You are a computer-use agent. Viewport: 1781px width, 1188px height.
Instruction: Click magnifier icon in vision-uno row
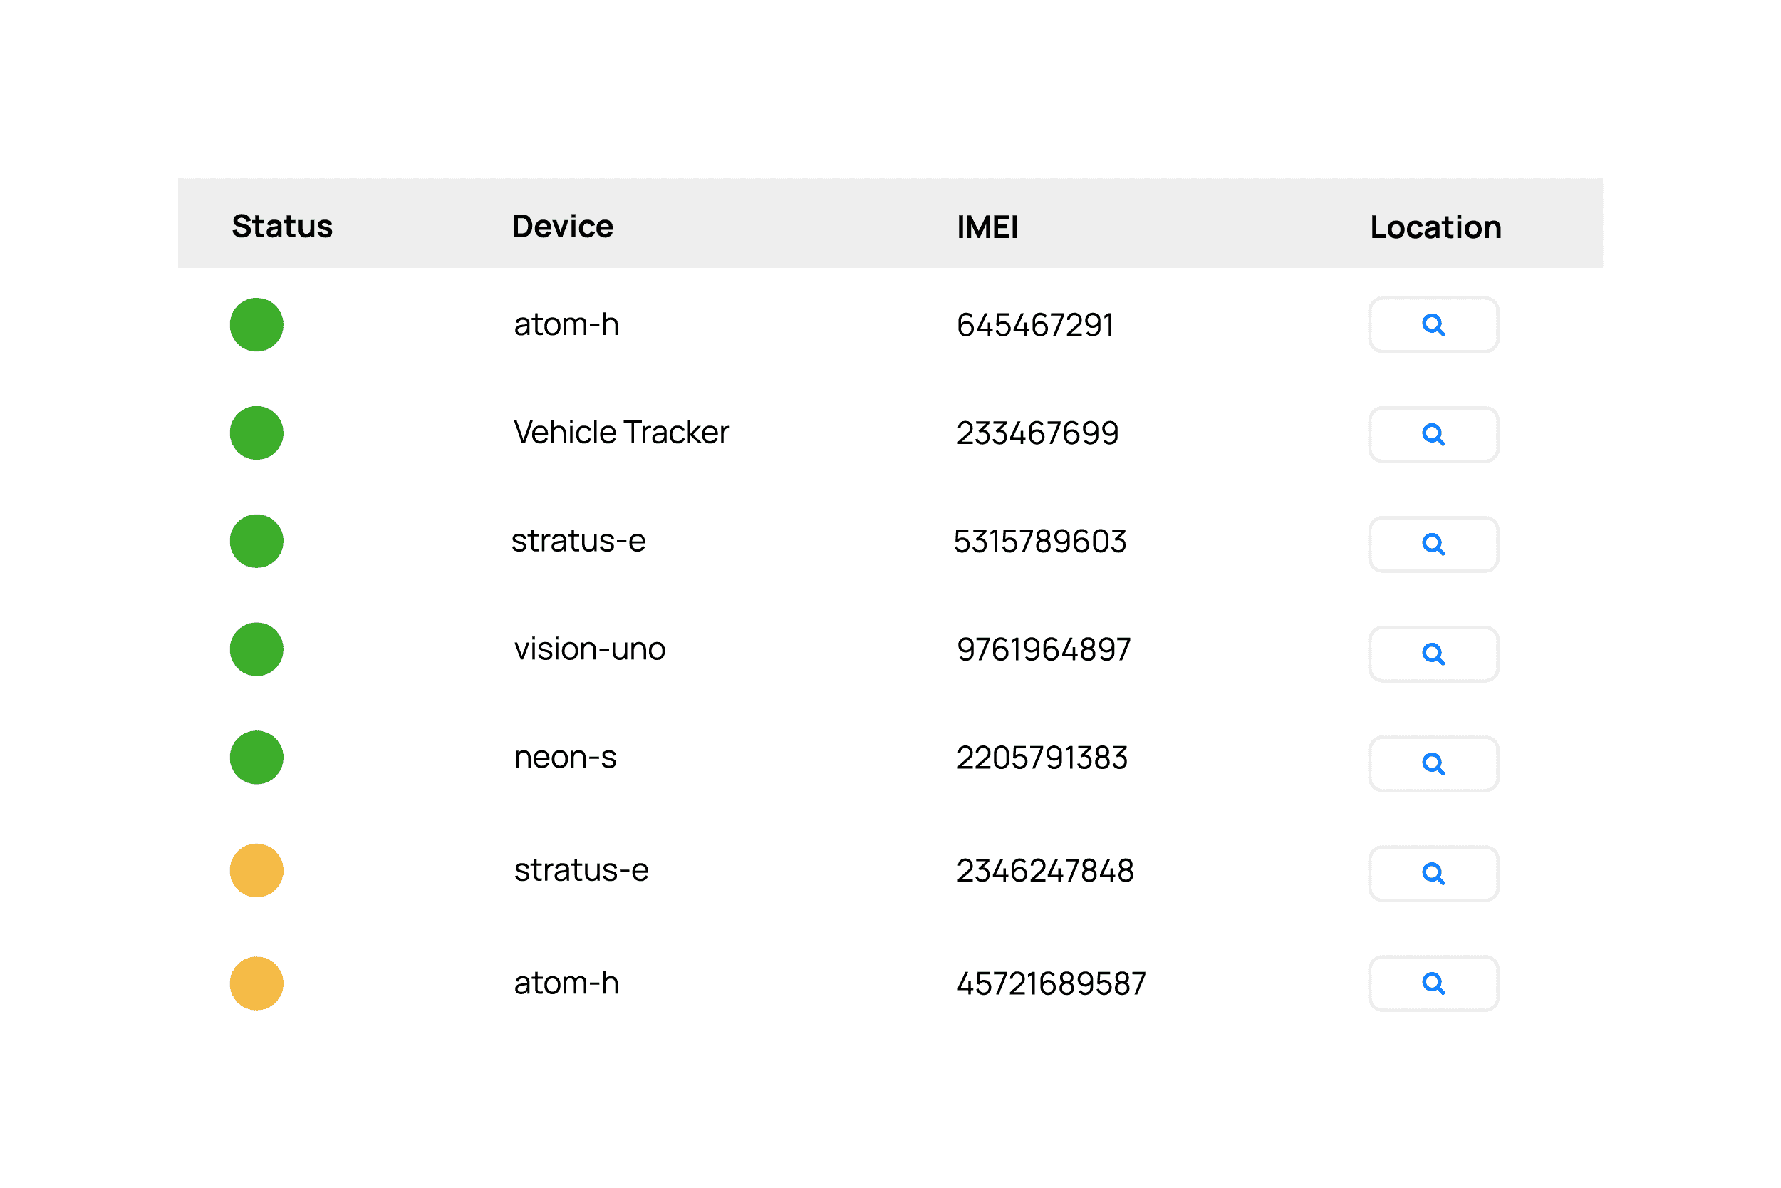coord(1433,654)
